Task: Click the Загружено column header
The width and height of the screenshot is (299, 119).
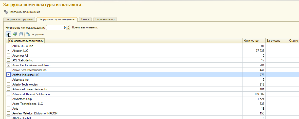Action: pyautogui.click(x=273, y=41)
